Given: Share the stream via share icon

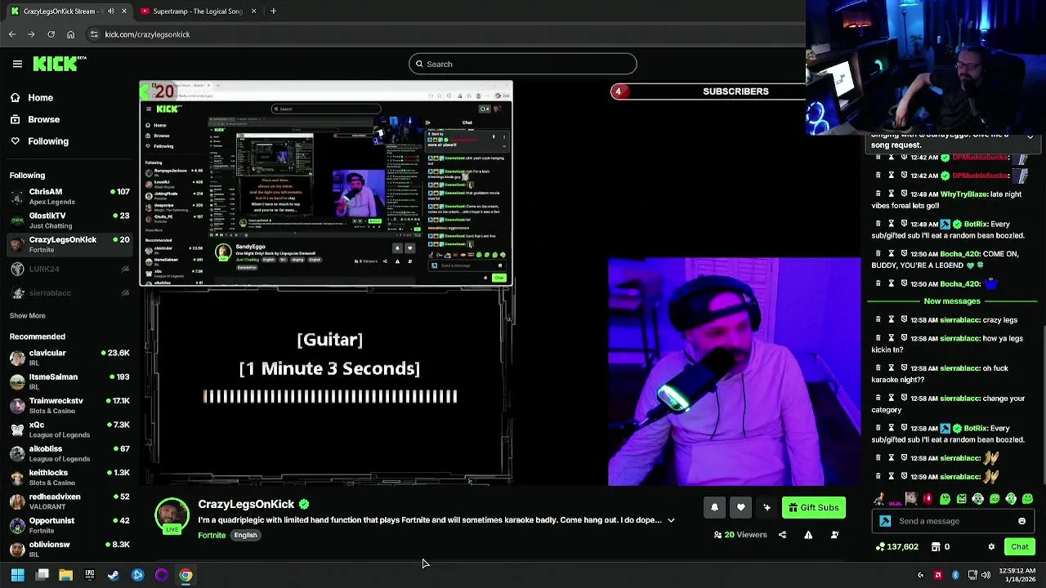Looking at the screenshot, I should coord(782,535).
